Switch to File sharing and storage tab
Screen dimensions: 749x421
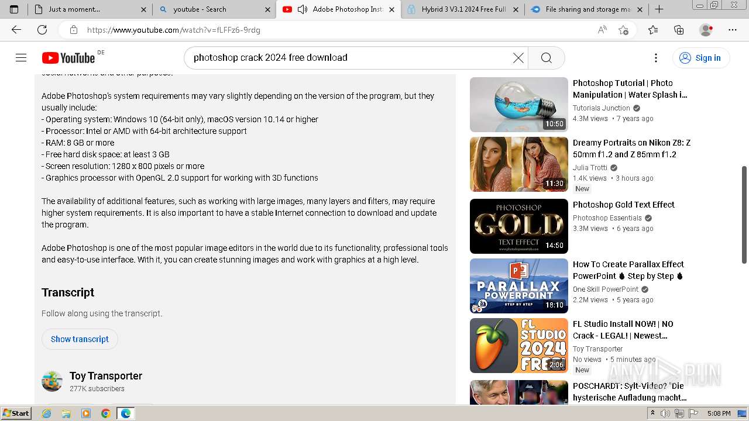[x=587, y=9]
